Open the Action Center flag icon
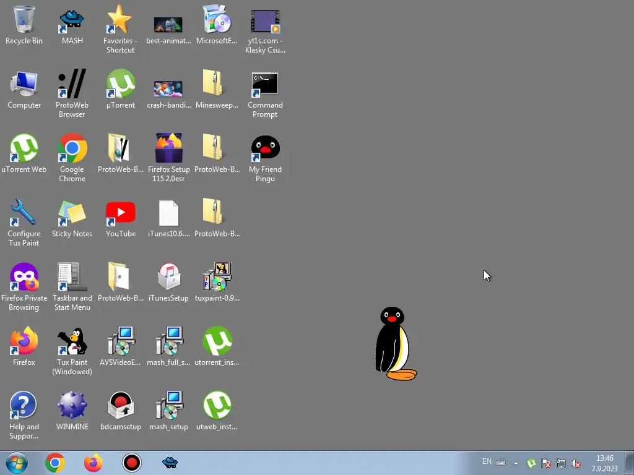Viewport: 634px width, 475px height. pyautogui.click(x=546, y=463)
